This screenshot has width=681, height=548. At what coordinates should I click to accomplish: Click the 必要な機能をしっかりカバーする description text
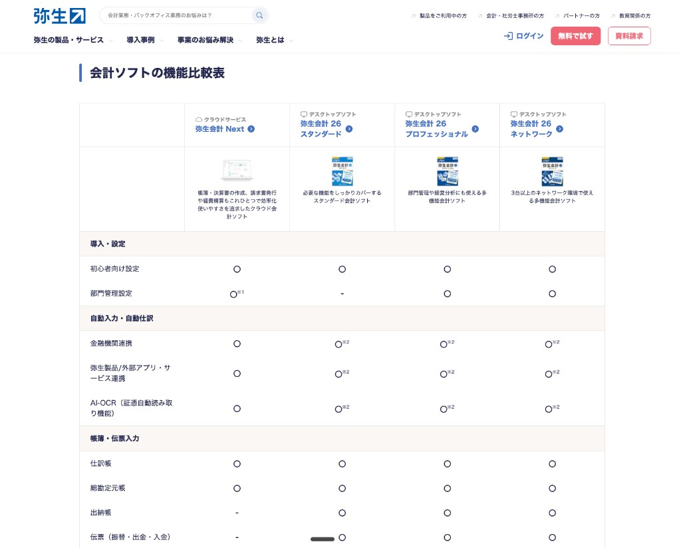click(x=342, y=196)
